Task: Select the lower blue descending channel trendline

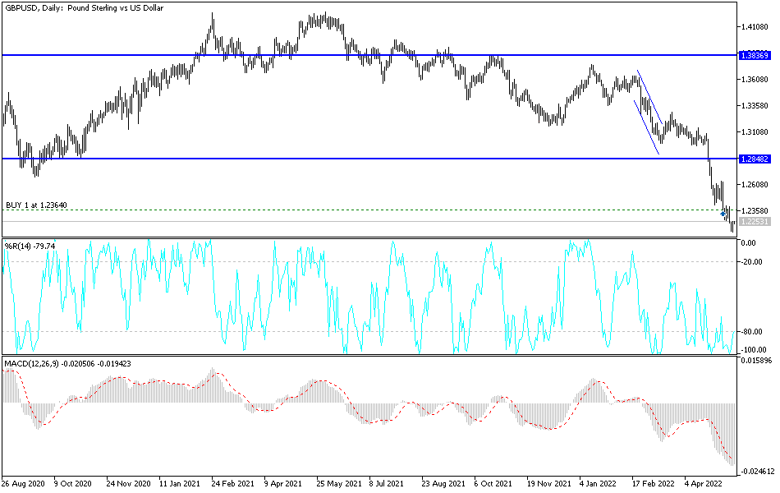Action: click(646, 127)
